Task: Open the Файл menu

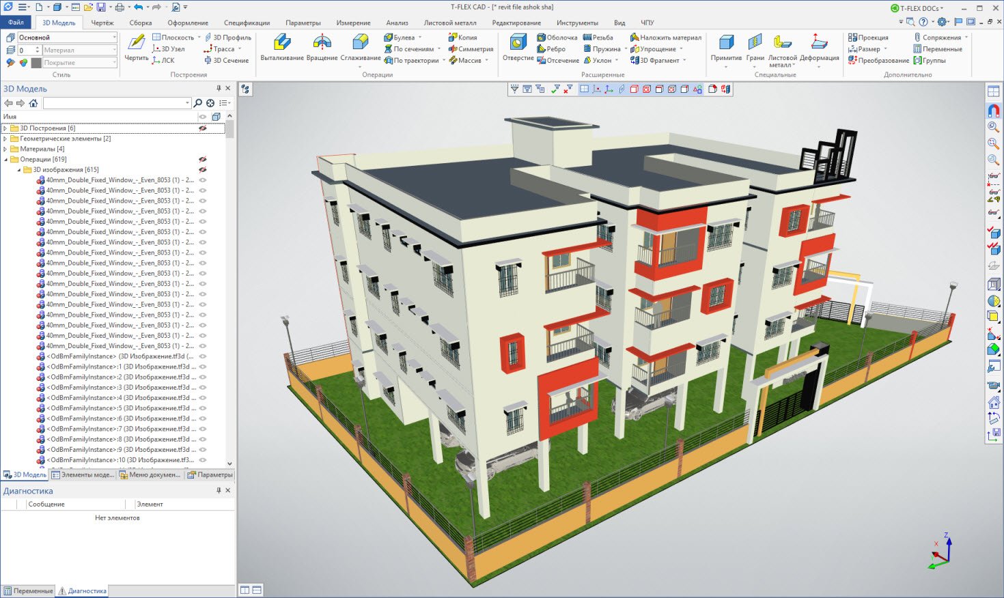Action: click(16, 23)
